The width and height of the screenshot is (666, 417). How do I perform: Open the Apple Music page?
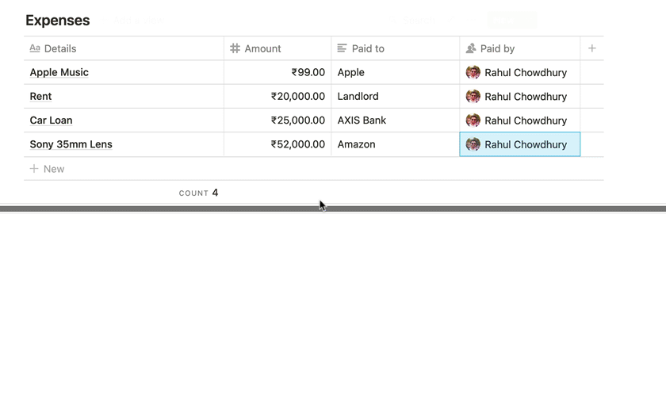click(x=59, y=72)
